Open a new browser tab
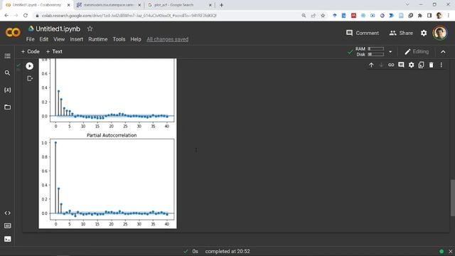The height and width of the screenshot is (256, 455). tap(221, 5)
